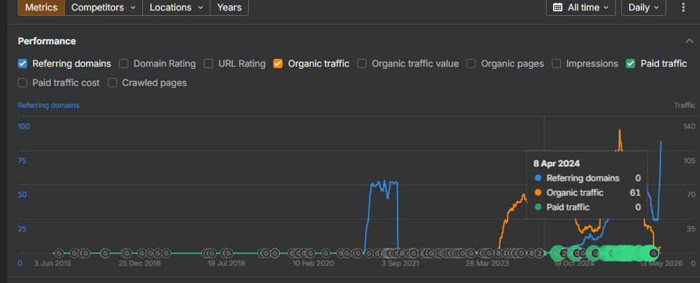
Task: Click the 13 May 2026 date label
Action: pos(662,263)
